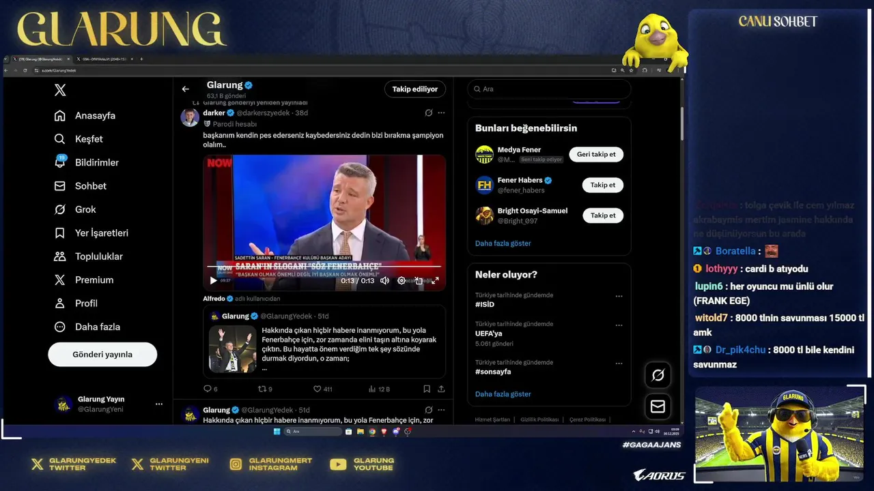
Task: Open floating messages envelope button
Action: [x=658, y=406]
